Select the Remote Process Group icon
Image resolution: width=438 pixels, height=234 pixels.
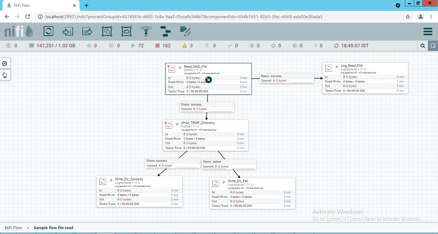(126, 31)
